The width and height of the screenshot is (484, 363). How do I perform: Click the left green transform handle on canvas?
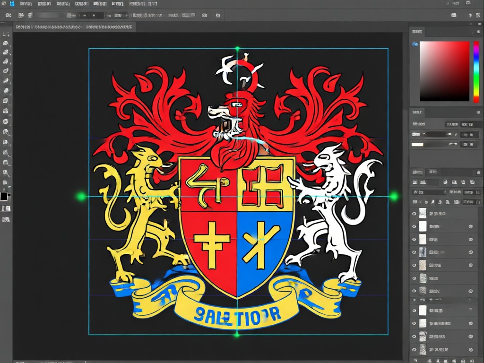point(81,196)
